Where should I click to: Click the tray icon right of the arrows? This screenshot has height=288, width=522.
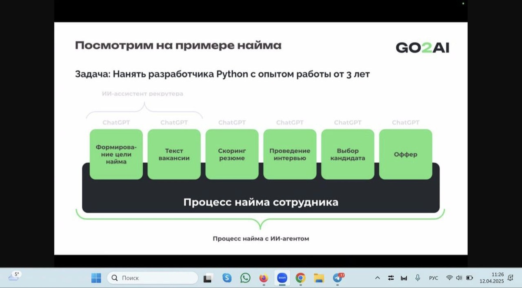point(404,278)
